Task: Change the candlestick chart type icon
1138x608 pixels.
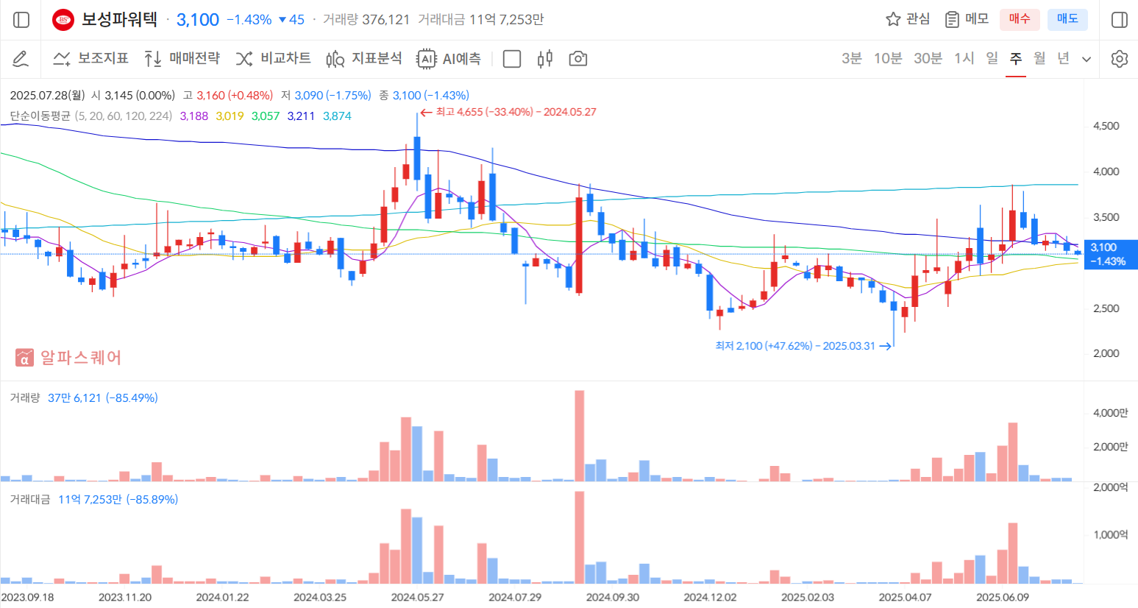Action: pos(545,59)
